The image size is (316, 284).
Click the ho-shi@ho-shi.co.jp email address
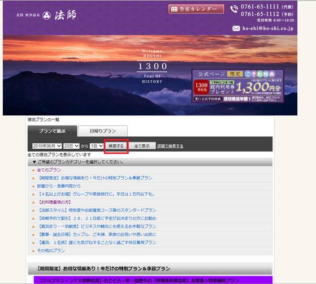click(x=268, y=28)
